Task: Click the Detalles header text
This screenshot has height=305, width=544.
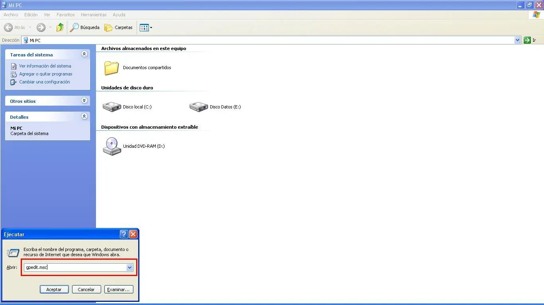Action: click(x=19, y=117)
